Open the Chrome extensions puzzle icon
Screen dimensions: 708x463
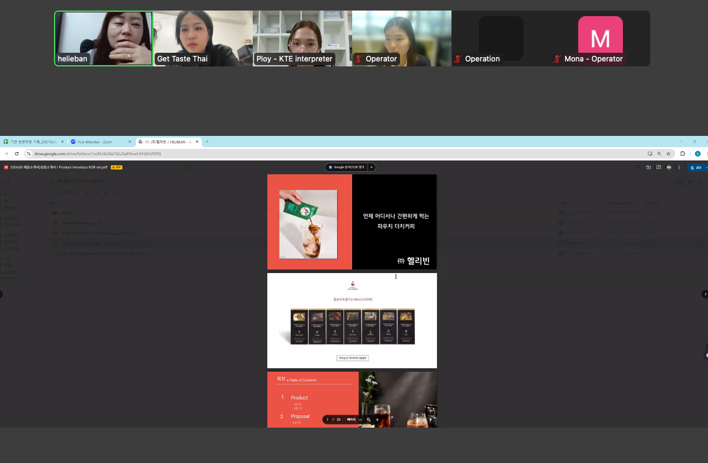[683, 153]
